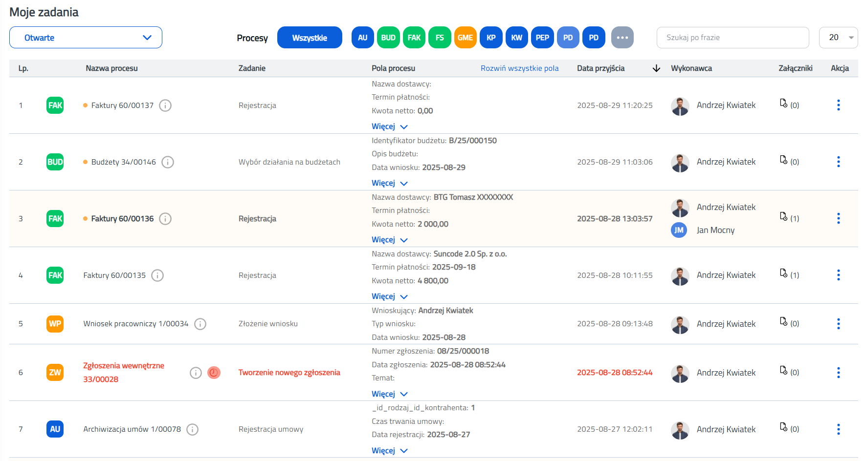Sort by Data przyjścia column header

pos(601,68)
